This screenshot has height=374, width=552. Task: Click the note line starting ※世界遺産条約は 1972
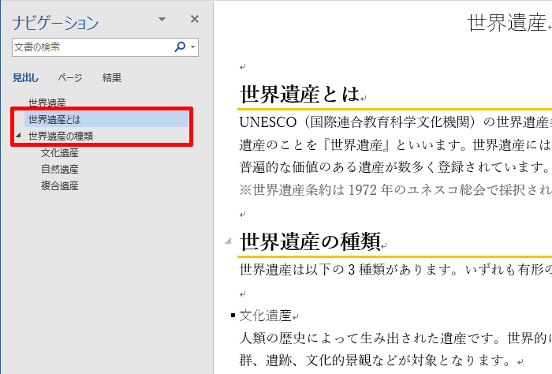coord(395,190)
